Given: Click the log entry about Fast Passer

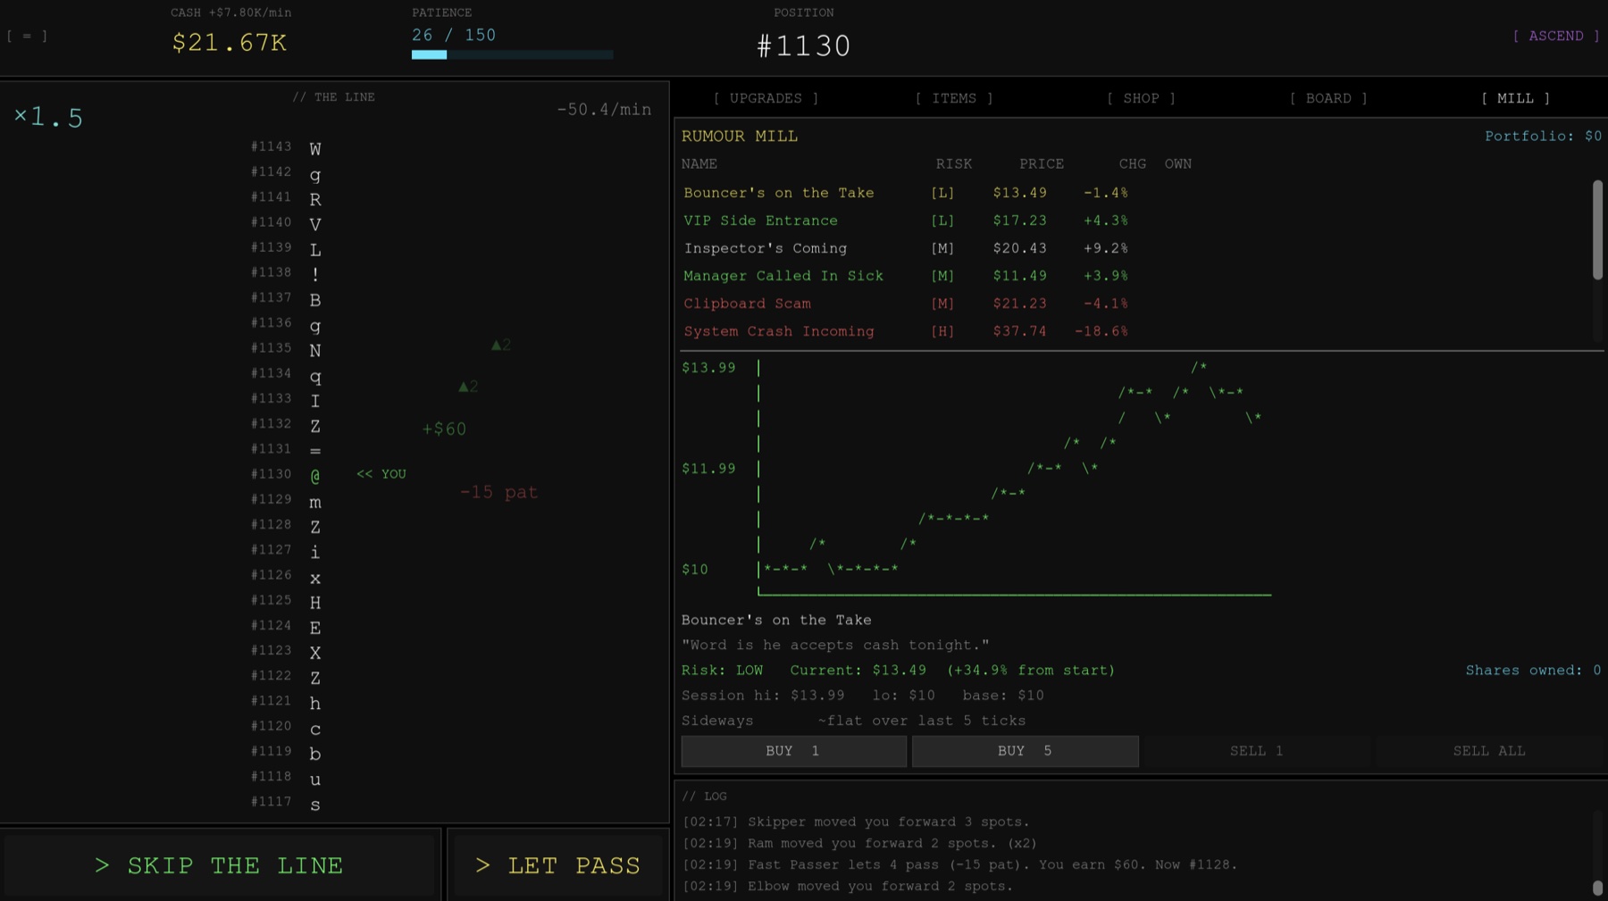Looking at the screenshot, I should 960,864.
